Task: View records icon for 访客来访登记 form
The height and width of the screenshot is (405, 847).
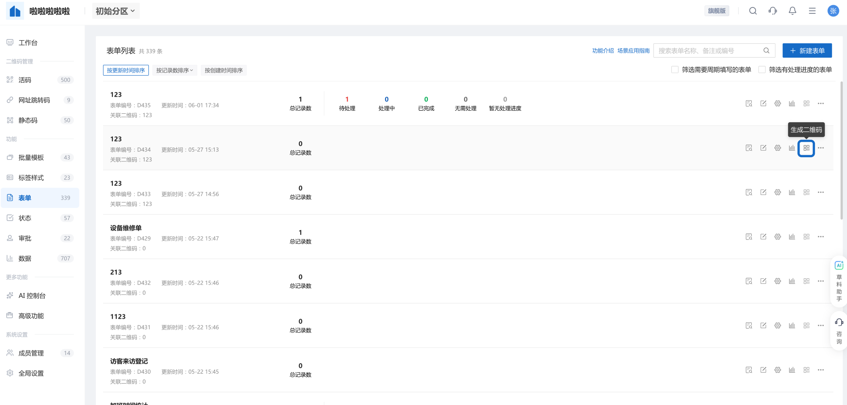Action: (x=749, y=370)
